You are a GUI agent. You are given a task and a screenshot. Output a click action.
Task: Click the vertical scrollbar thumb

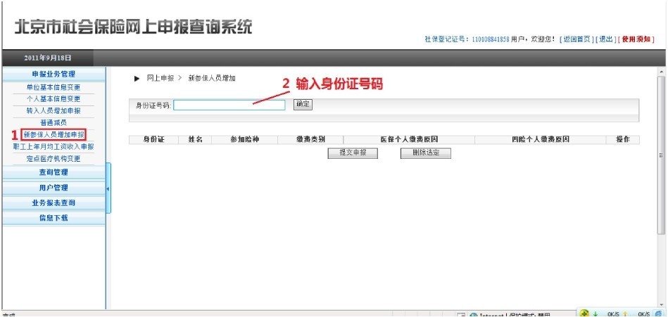[x=661, y=155]
